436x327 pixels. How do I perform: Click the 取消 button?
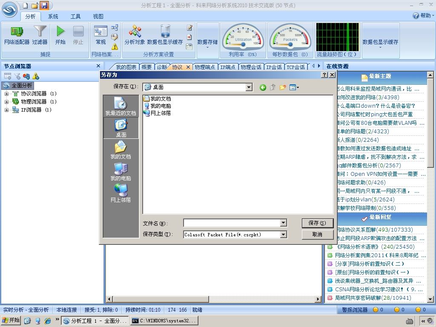(x=317, y=235)
